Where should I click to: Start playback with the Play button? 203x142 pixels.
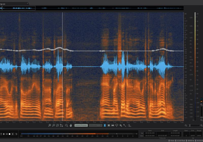pyautogui.click(x=13, y=134)
